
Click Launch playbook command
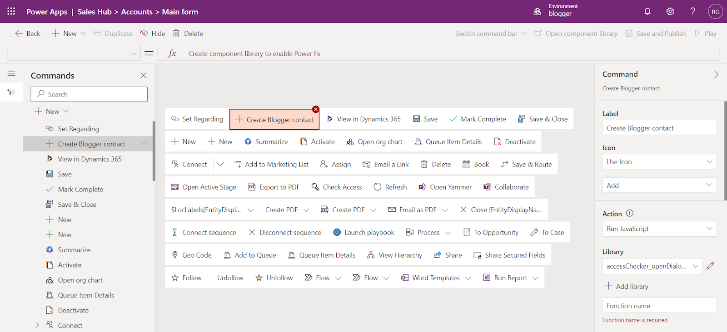tap(363, 233)
